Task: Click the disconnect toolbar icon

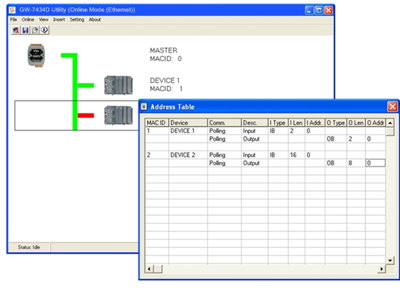Action: coord(16,30)
